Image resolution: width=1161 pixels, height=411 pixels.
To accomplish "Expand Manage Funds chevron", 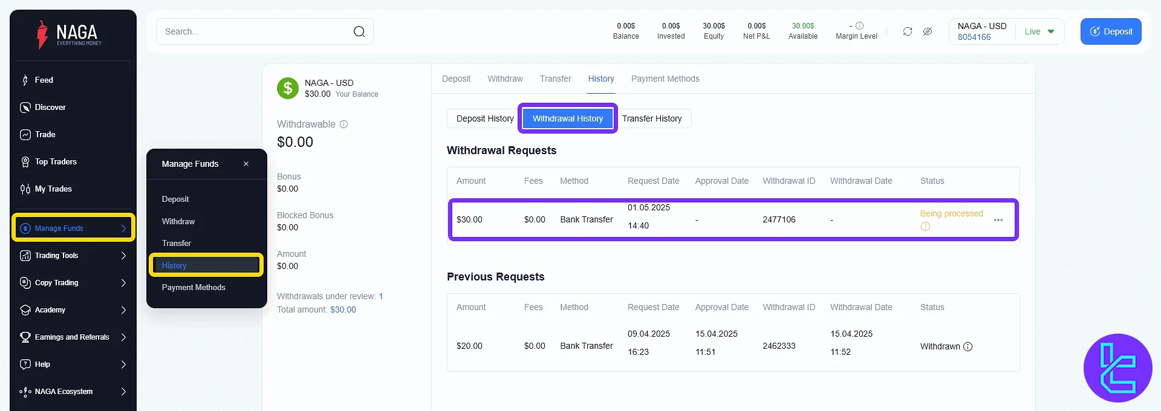I will (x=123, y=228).
